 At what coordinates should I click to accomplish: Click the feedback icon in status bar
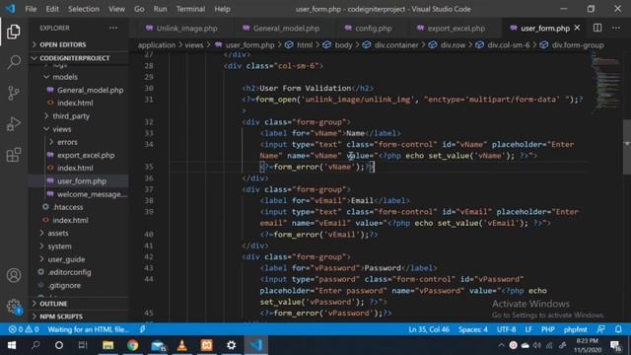(x=600, y=329)
